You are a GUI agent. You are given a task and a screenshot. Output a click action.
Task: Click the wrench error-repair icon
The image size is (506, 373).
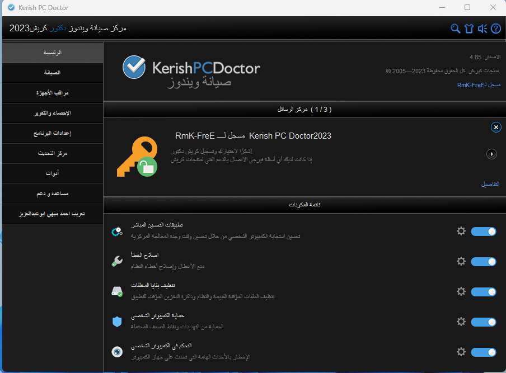(x=117, y=261)
